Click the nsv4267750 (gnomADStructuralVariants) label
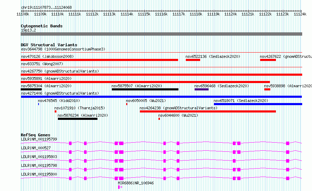This screenshot has height=191, width=312. point(60,71)
